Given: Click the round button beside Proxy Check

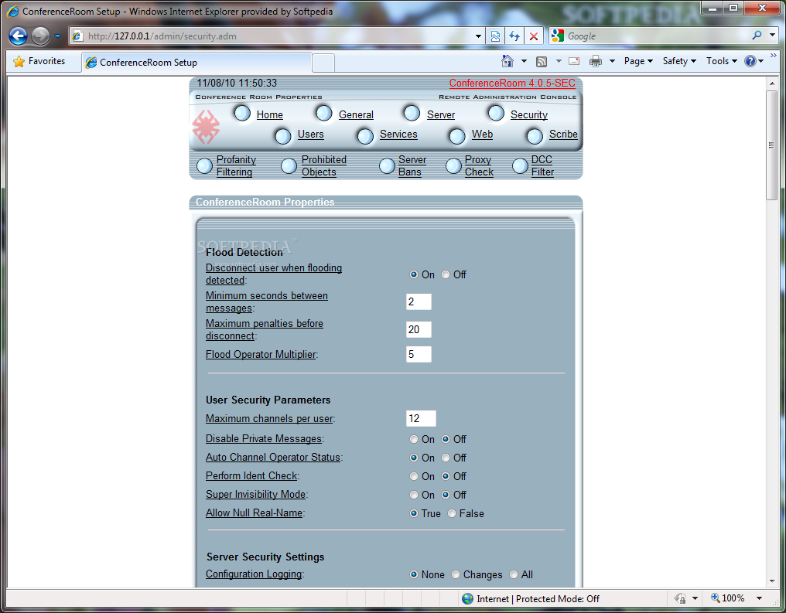Looking at the screenshot, I should click(x=453, y=165).
